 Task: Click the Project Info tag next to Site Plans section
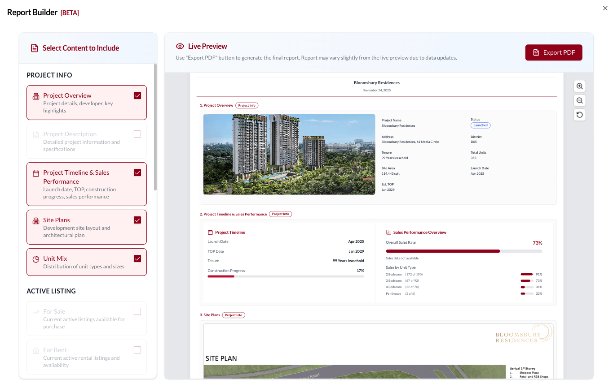[x=233, y=315]
